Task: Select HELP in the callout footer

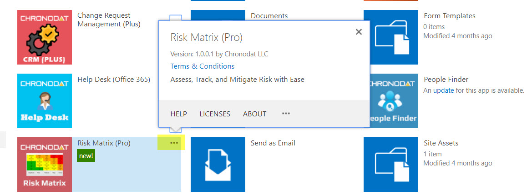Action: 179,114
